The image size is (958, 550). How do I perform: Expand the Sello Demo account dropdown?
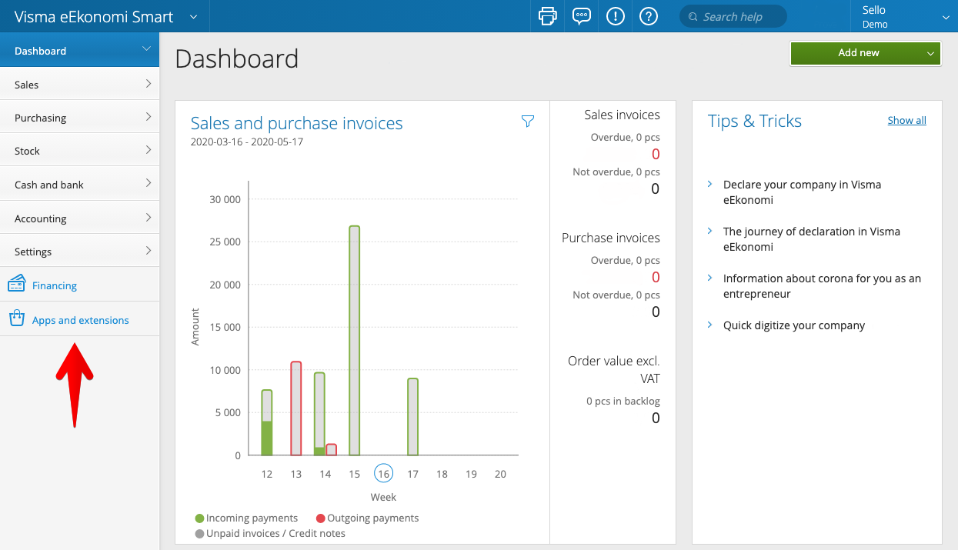point(946,17)
